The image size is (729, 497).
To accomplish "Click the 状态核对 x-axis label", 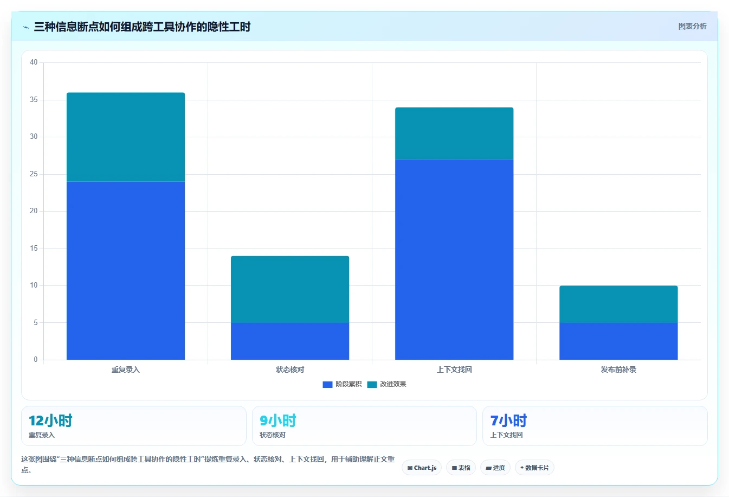I will click(290, 369).
